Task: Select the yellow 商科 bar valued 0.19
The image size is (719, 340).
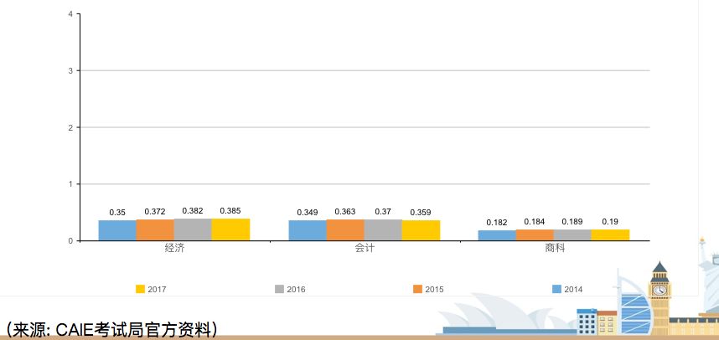Action: 610,234
